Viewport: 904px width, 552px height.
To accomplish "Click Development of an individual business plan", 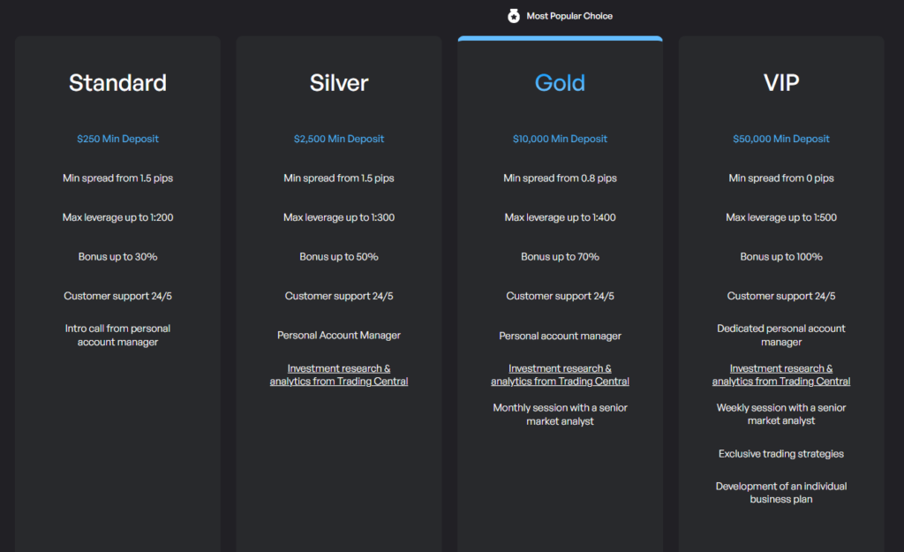I will [781, 493].
